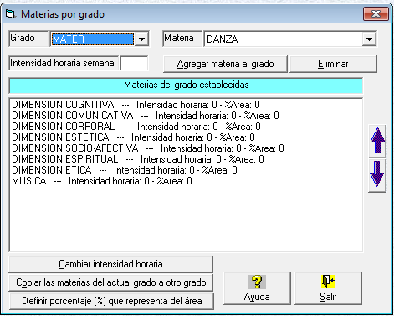
Task: Open the Grado dropdown arrow
Action: 141,39
